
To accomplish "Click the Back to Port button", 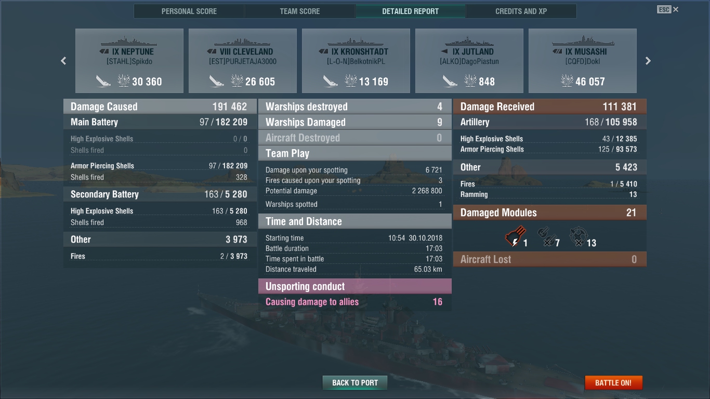I will click(x=355, y=382).
